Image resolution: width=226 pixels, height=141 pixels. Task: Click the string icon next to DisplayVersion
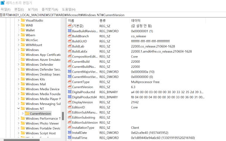(x=70, y=102)
